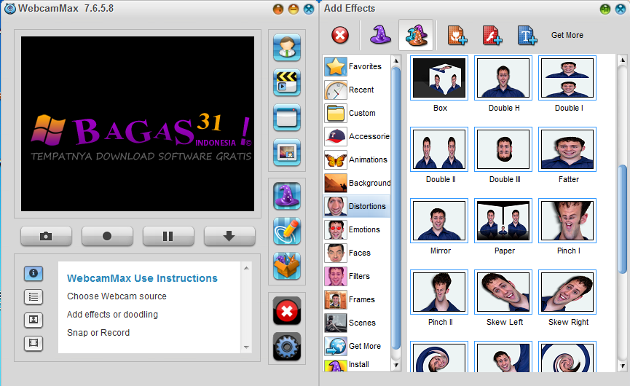This screenshot has width=630, height=386.
Task: Show the info instructions panel
Action: click(34, 273)
